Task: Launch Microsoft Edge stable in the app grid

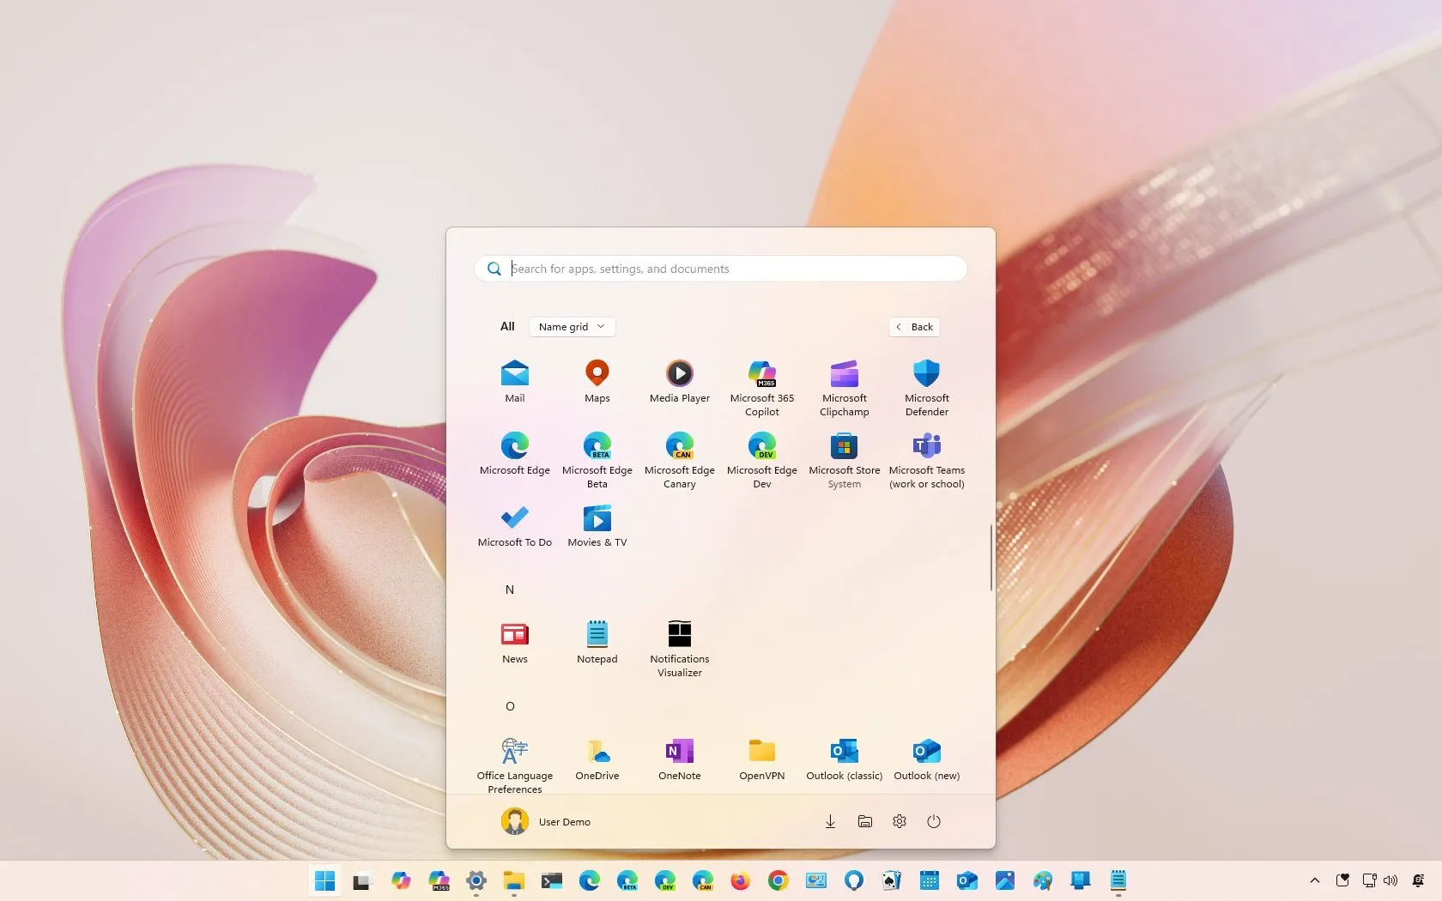Action: point(514,453)
